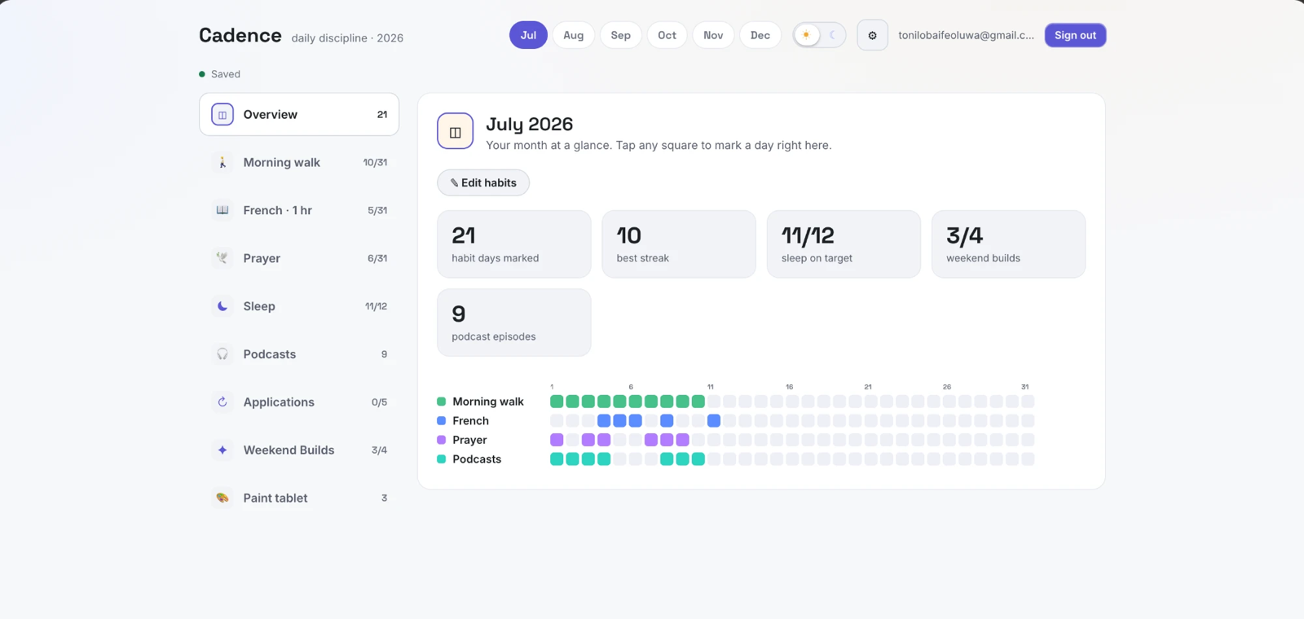Mark Morning walk on day 11
The image size is (1304, 619).
714,402
